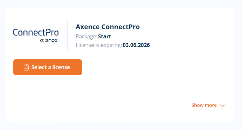Click the expiry date 03.06.2026
Viewport: 243px width, 130px height.
[136, 45]
